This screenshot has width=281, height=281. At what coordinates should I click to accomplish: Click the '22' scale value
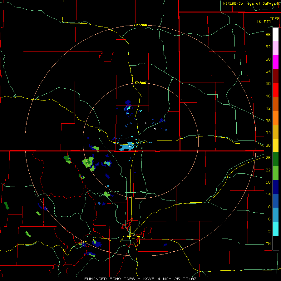coord(268,170)
